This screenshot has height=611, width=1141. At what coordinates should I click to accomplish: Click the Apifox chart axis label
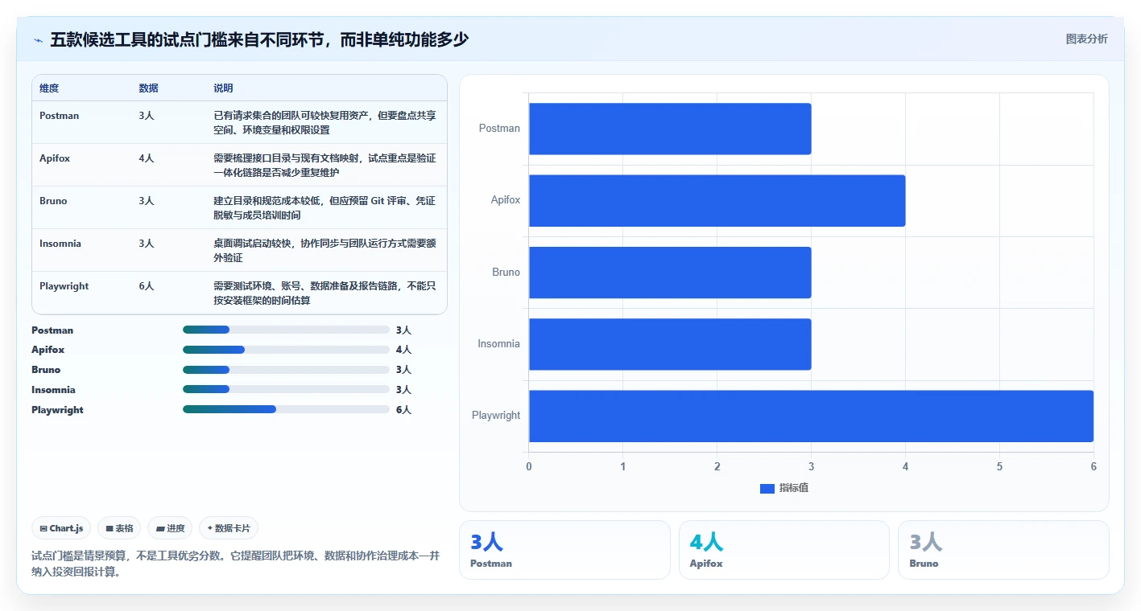click(x=506, y=200)
